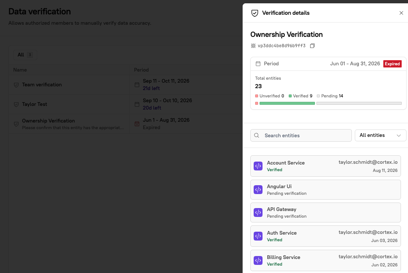
Task: Click the calendar icon next to Period label
Action: point(258,64)
